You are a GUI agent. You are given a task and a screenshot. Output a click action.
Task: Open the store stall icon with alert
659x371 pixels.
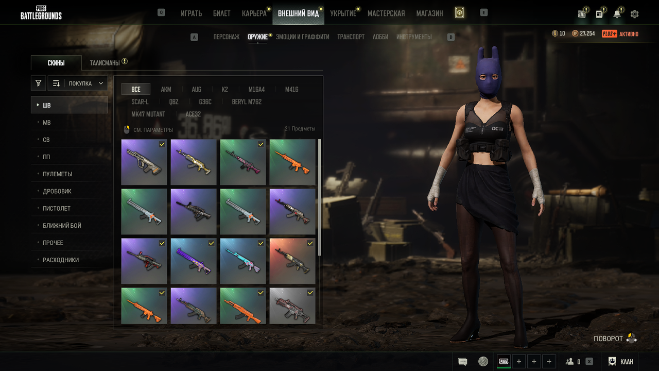(x=582, y=13)
